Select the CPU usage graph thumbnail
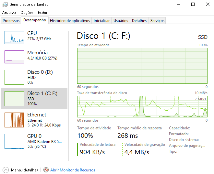The height and width of the screenshot is (174, 214). 14,38
